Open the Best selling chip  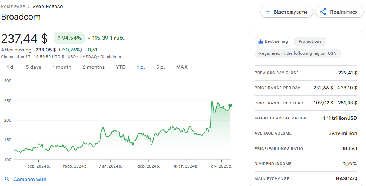[273, 42]
